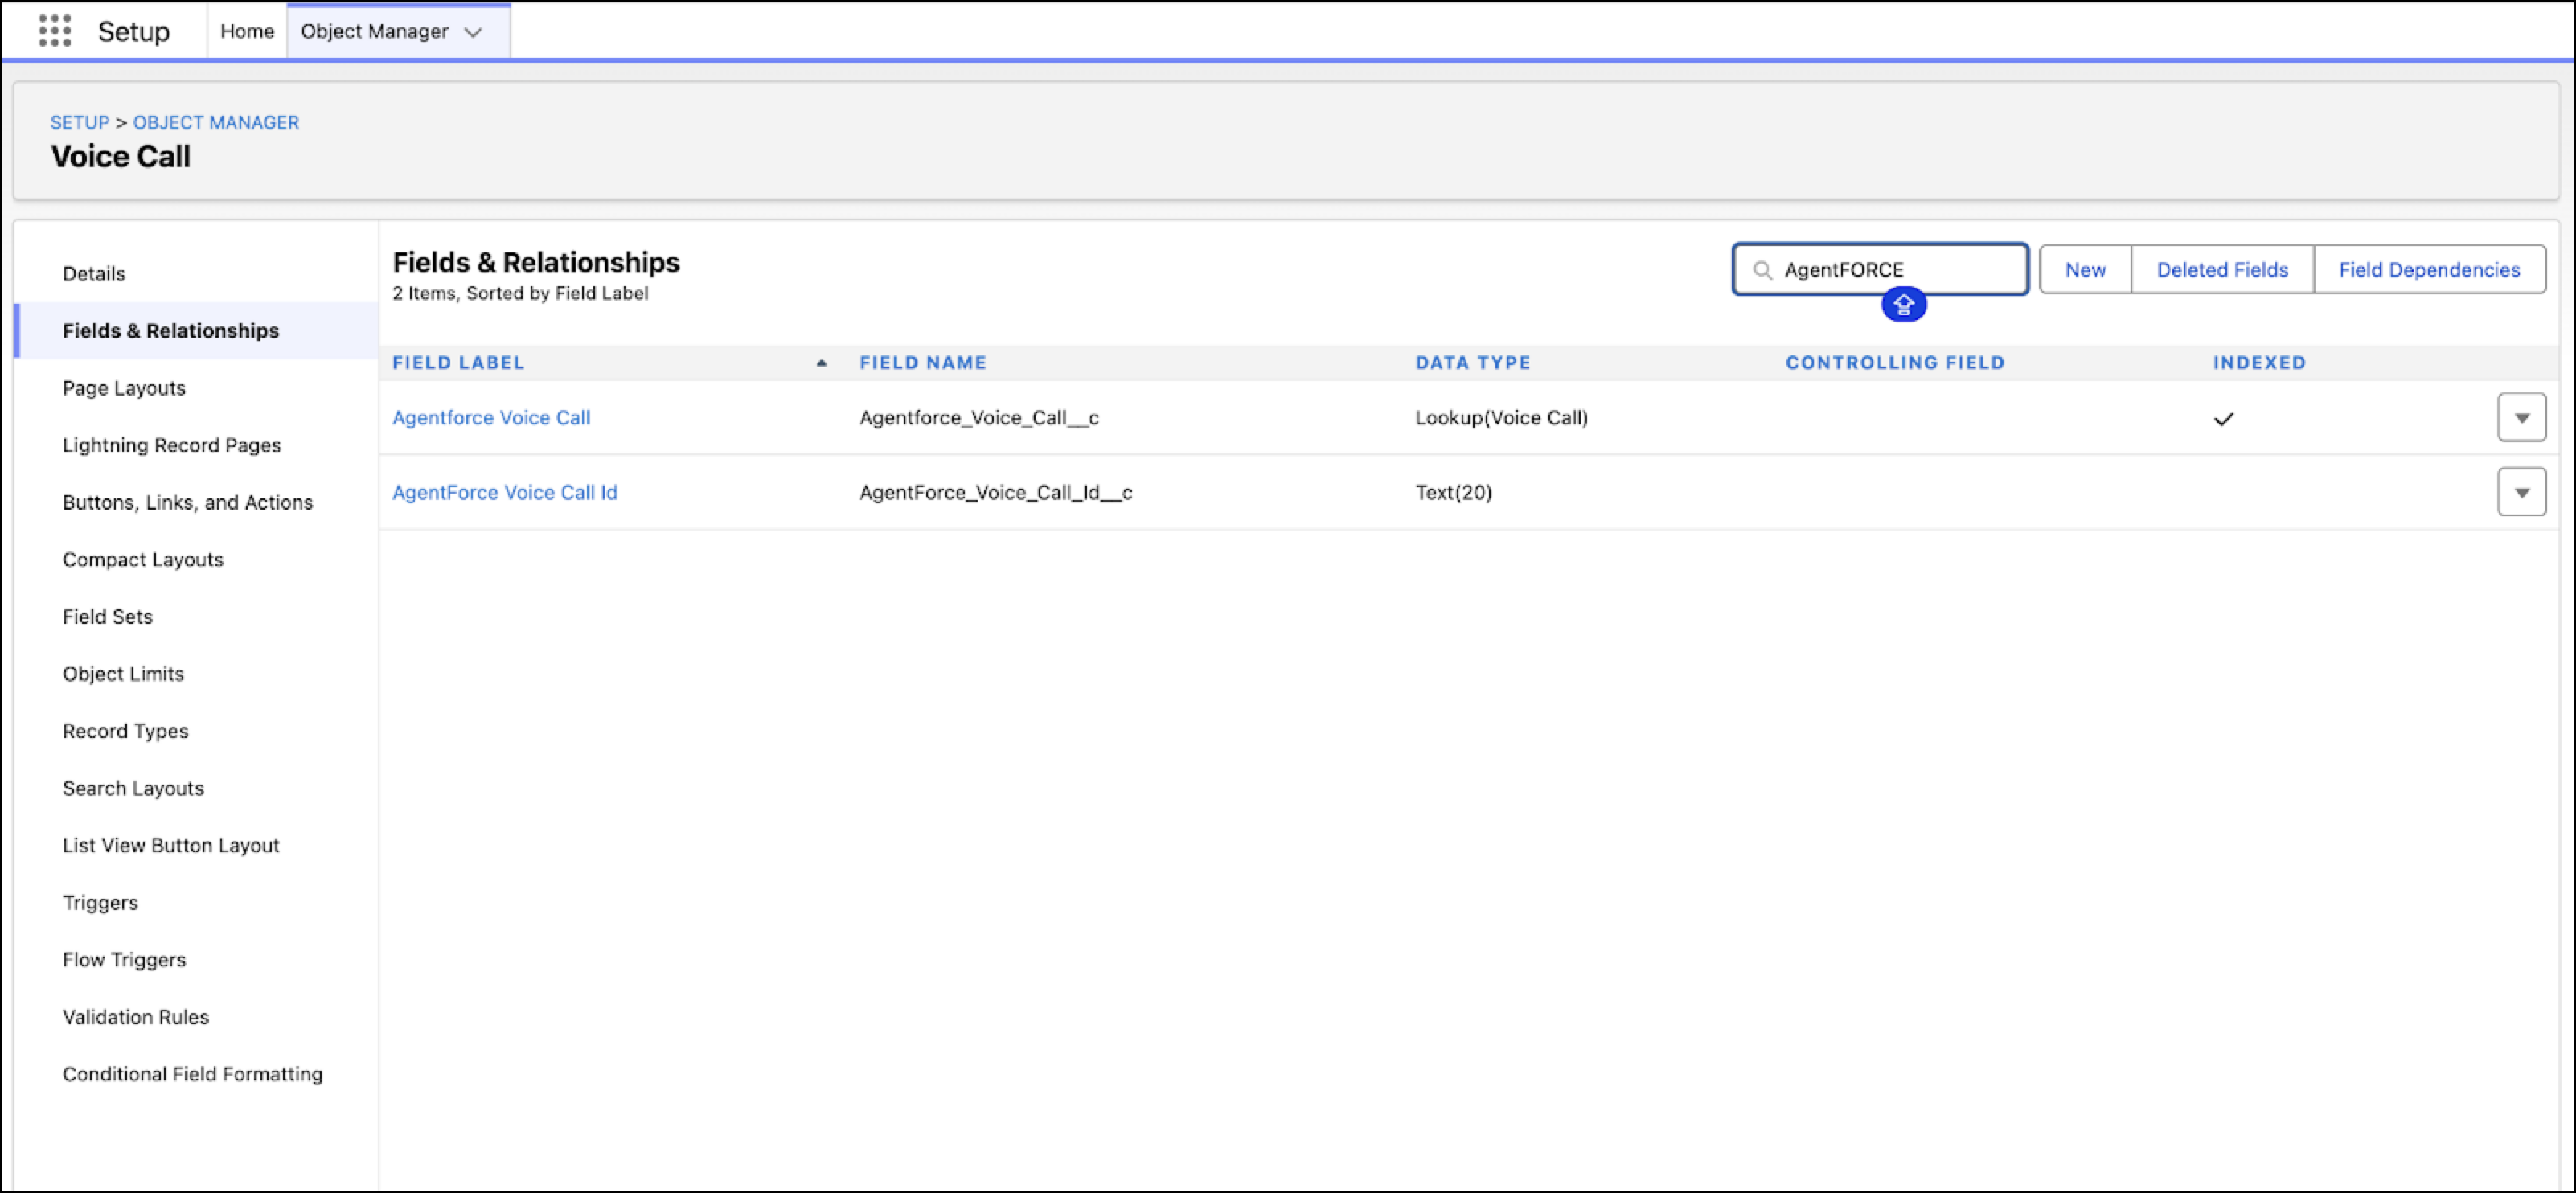
Task: Click the Controlling Field column header
Action: pyautogui.click(x=1895, y=363)
